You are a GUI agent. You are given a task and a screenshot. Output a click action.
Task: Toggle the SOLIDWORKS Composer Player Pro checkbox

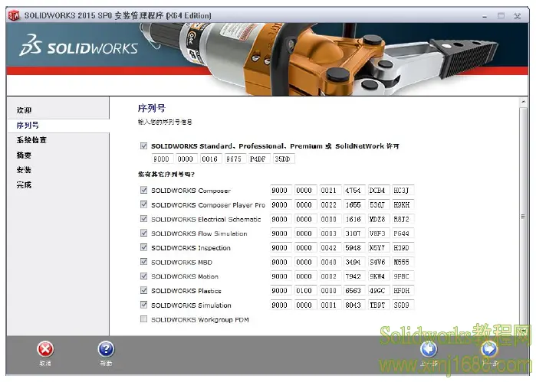click(143, 204)
